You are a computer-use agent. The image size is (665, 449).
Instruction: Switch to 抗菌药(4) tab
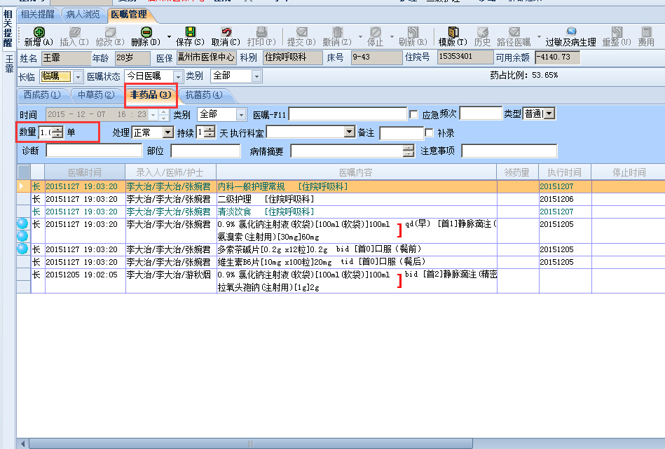click(204, 95)
